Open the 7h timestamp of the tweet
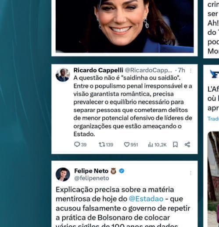This screenshot has width=219, height=227. [182, 71]
